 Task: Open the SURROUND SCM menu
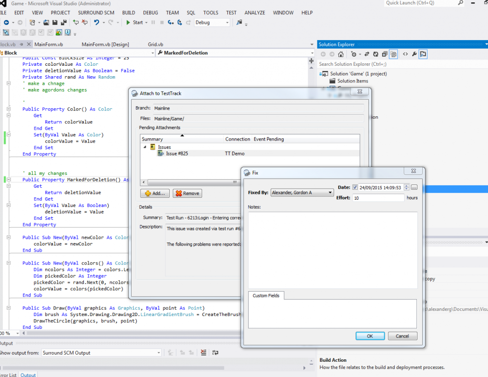tap(96, 13)
